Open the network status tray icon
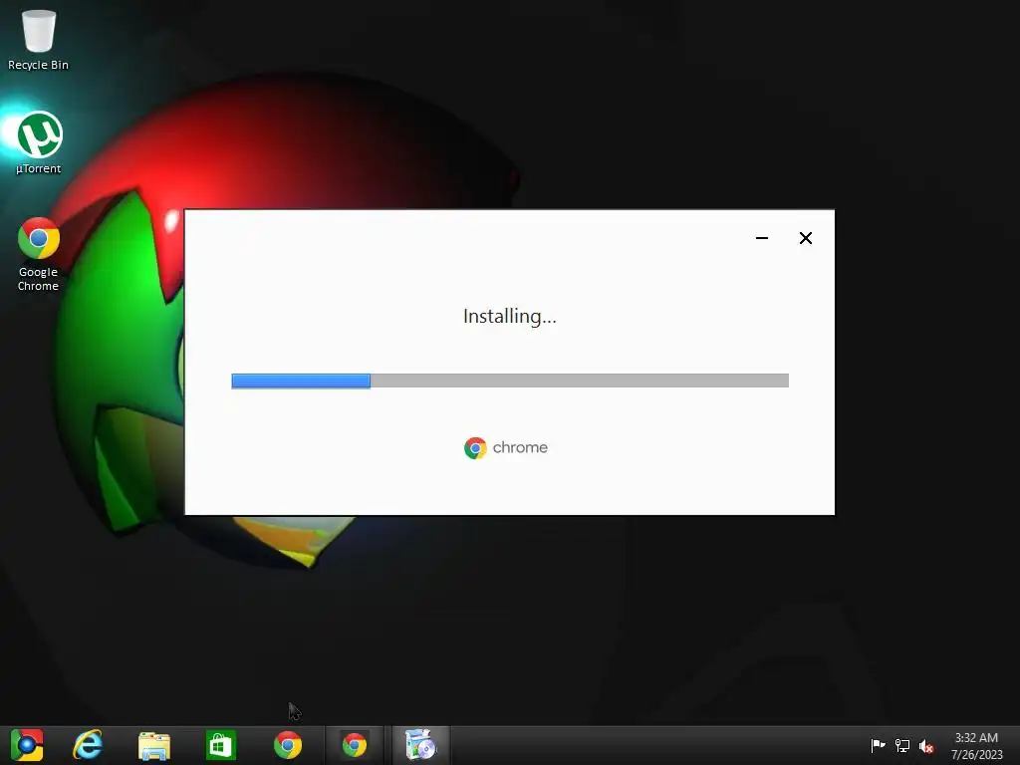This screenshot has width=1020, height=765. (902, 745)
